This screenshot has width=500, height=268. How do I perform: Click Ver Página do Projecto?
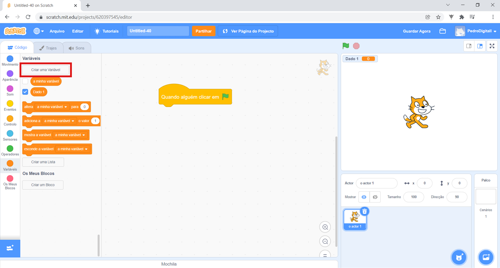tap(248, 31)
